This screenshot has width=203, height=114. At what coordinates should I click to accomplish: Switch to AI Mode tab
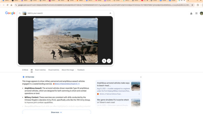click(25, 70)
